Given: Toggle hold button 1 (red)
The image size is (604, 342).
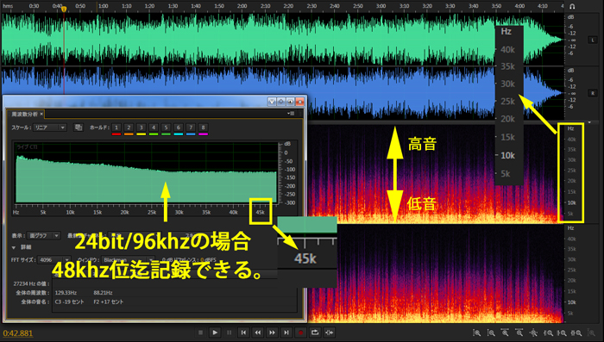Looking at the screenshot, I should [x=116, y=127].
